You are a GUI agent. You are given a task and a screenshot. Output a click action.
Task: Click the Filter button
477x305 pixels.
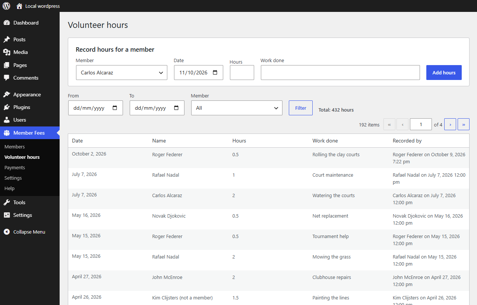pyautogui.click(x=301, y=108)
